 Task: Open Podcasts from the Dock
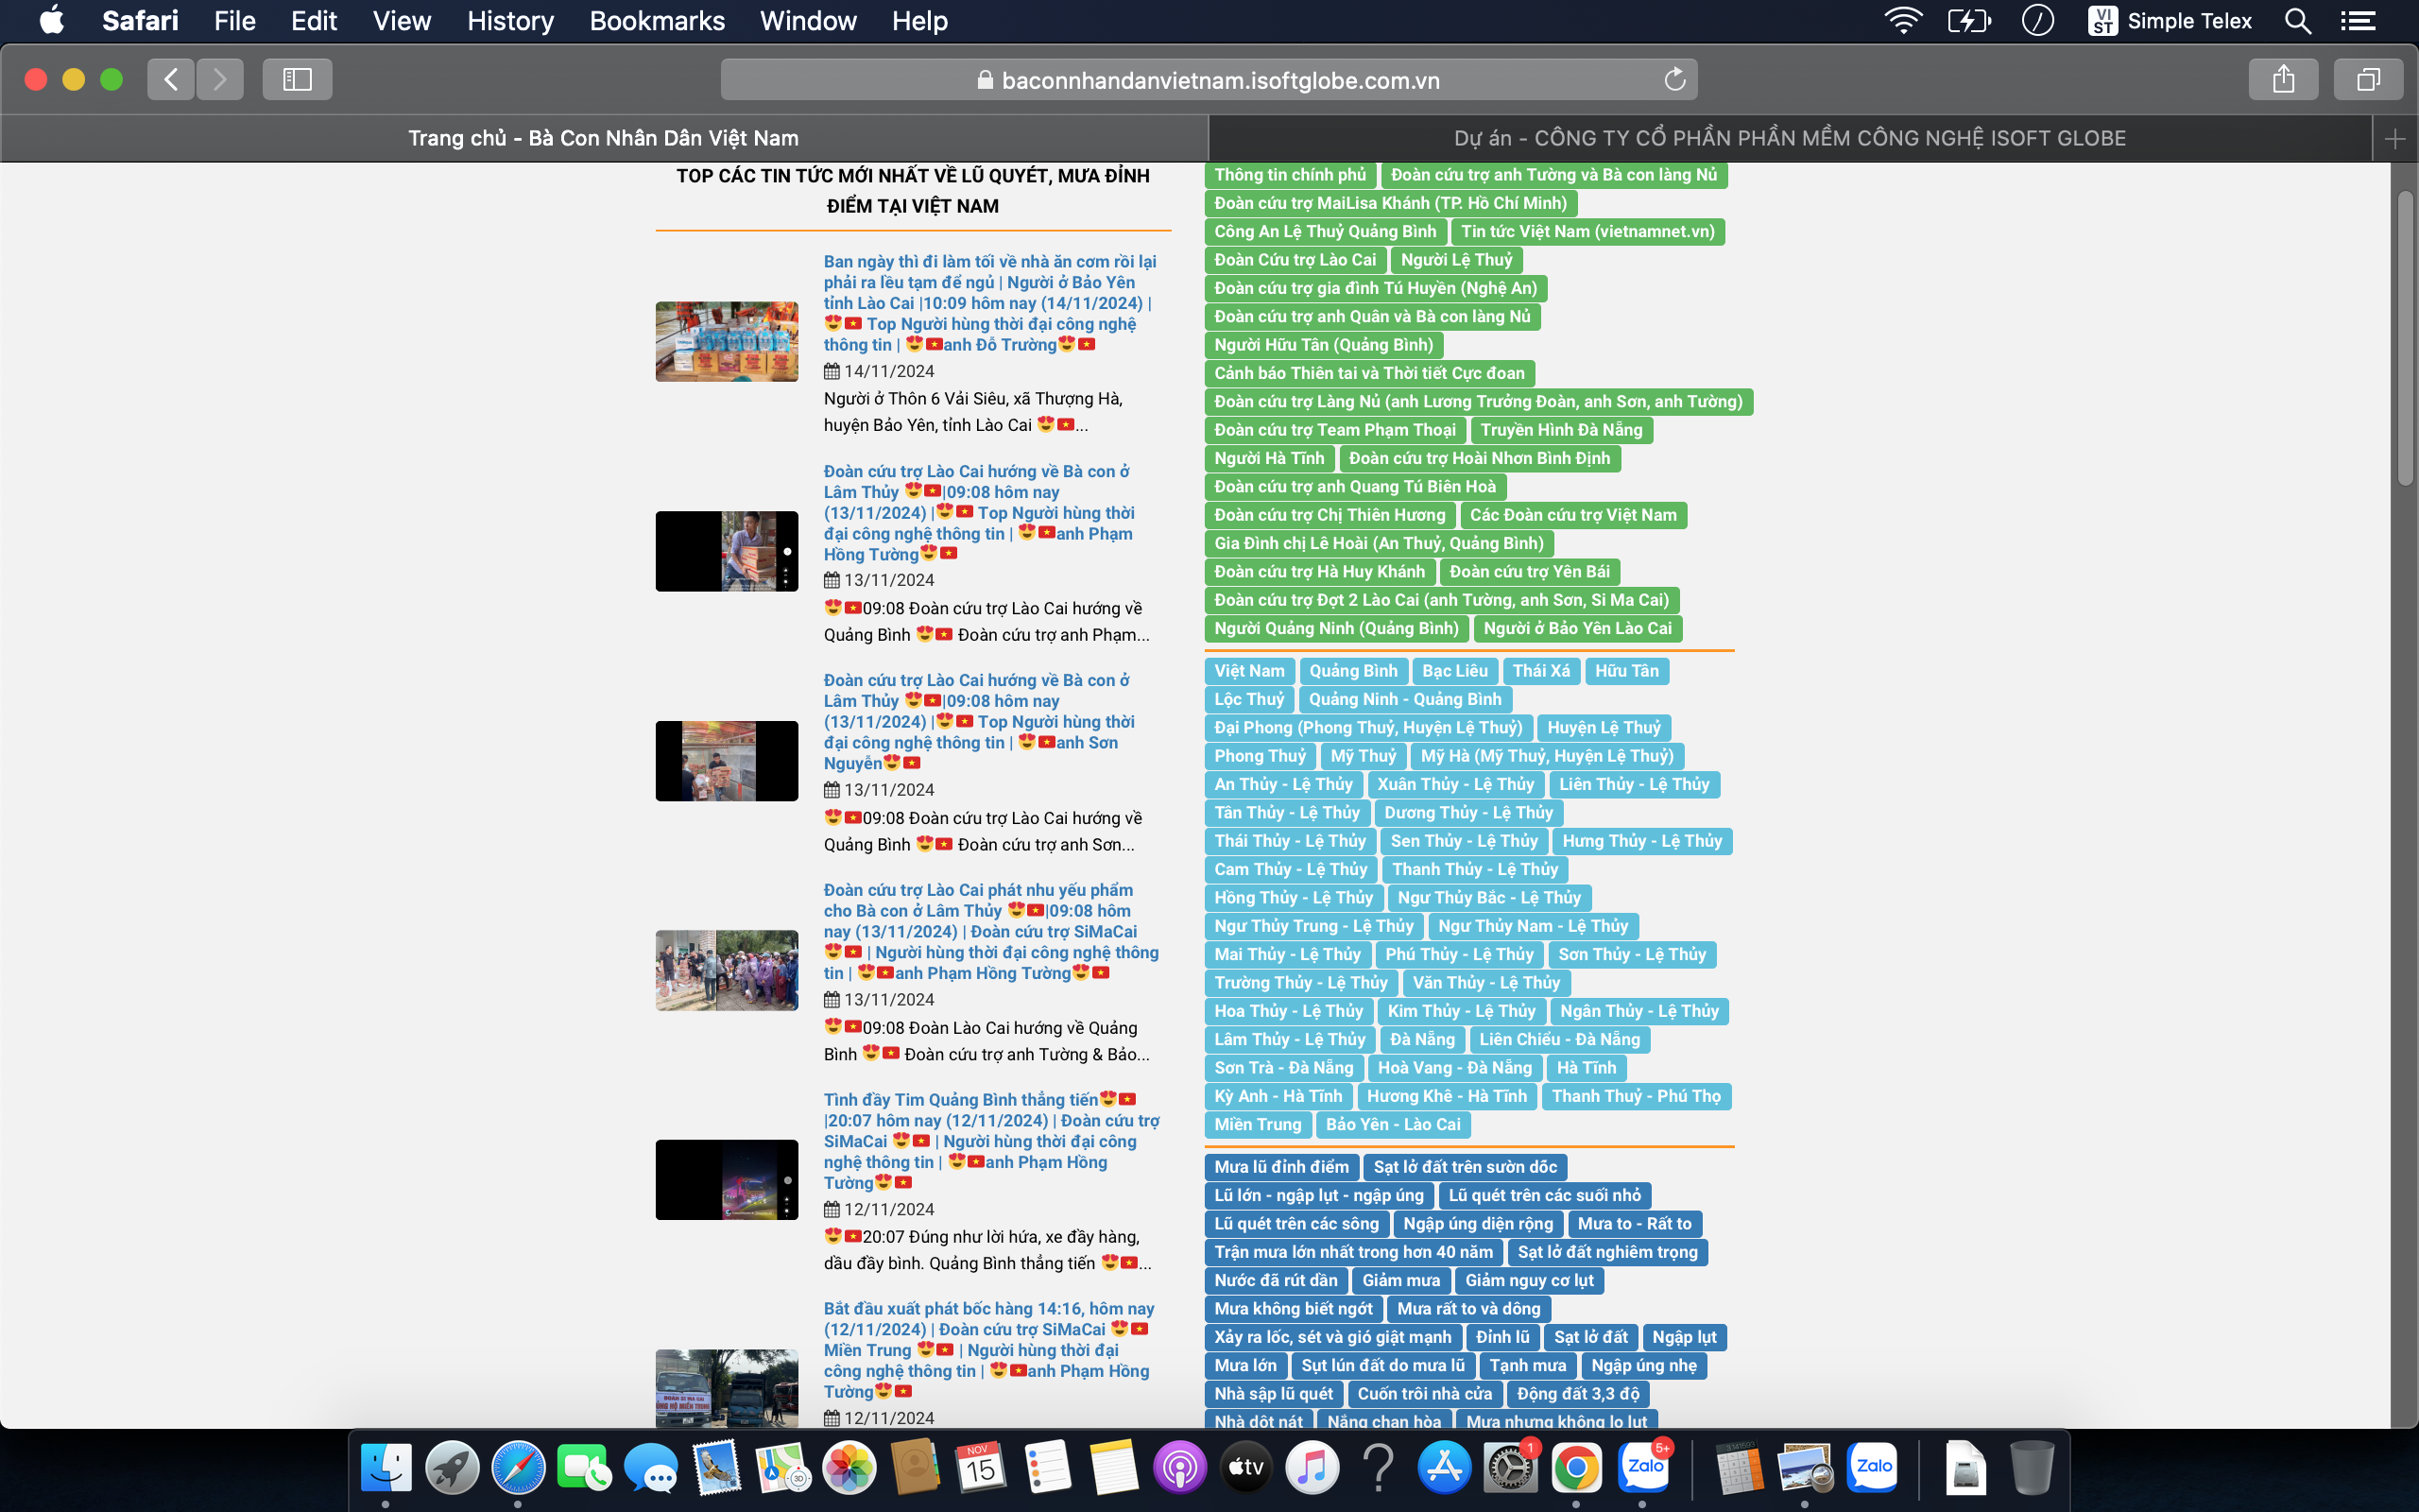point(1179,1467)
